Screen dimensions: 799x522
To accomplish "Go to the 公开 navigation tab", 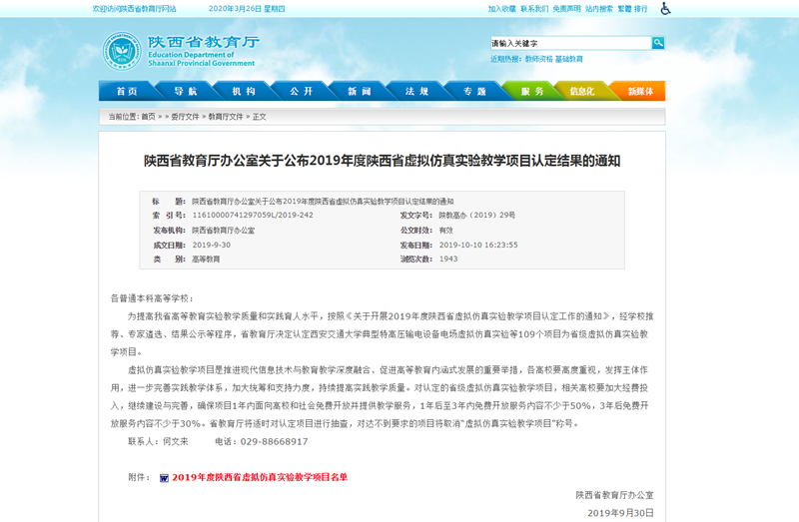I will 301,92.
